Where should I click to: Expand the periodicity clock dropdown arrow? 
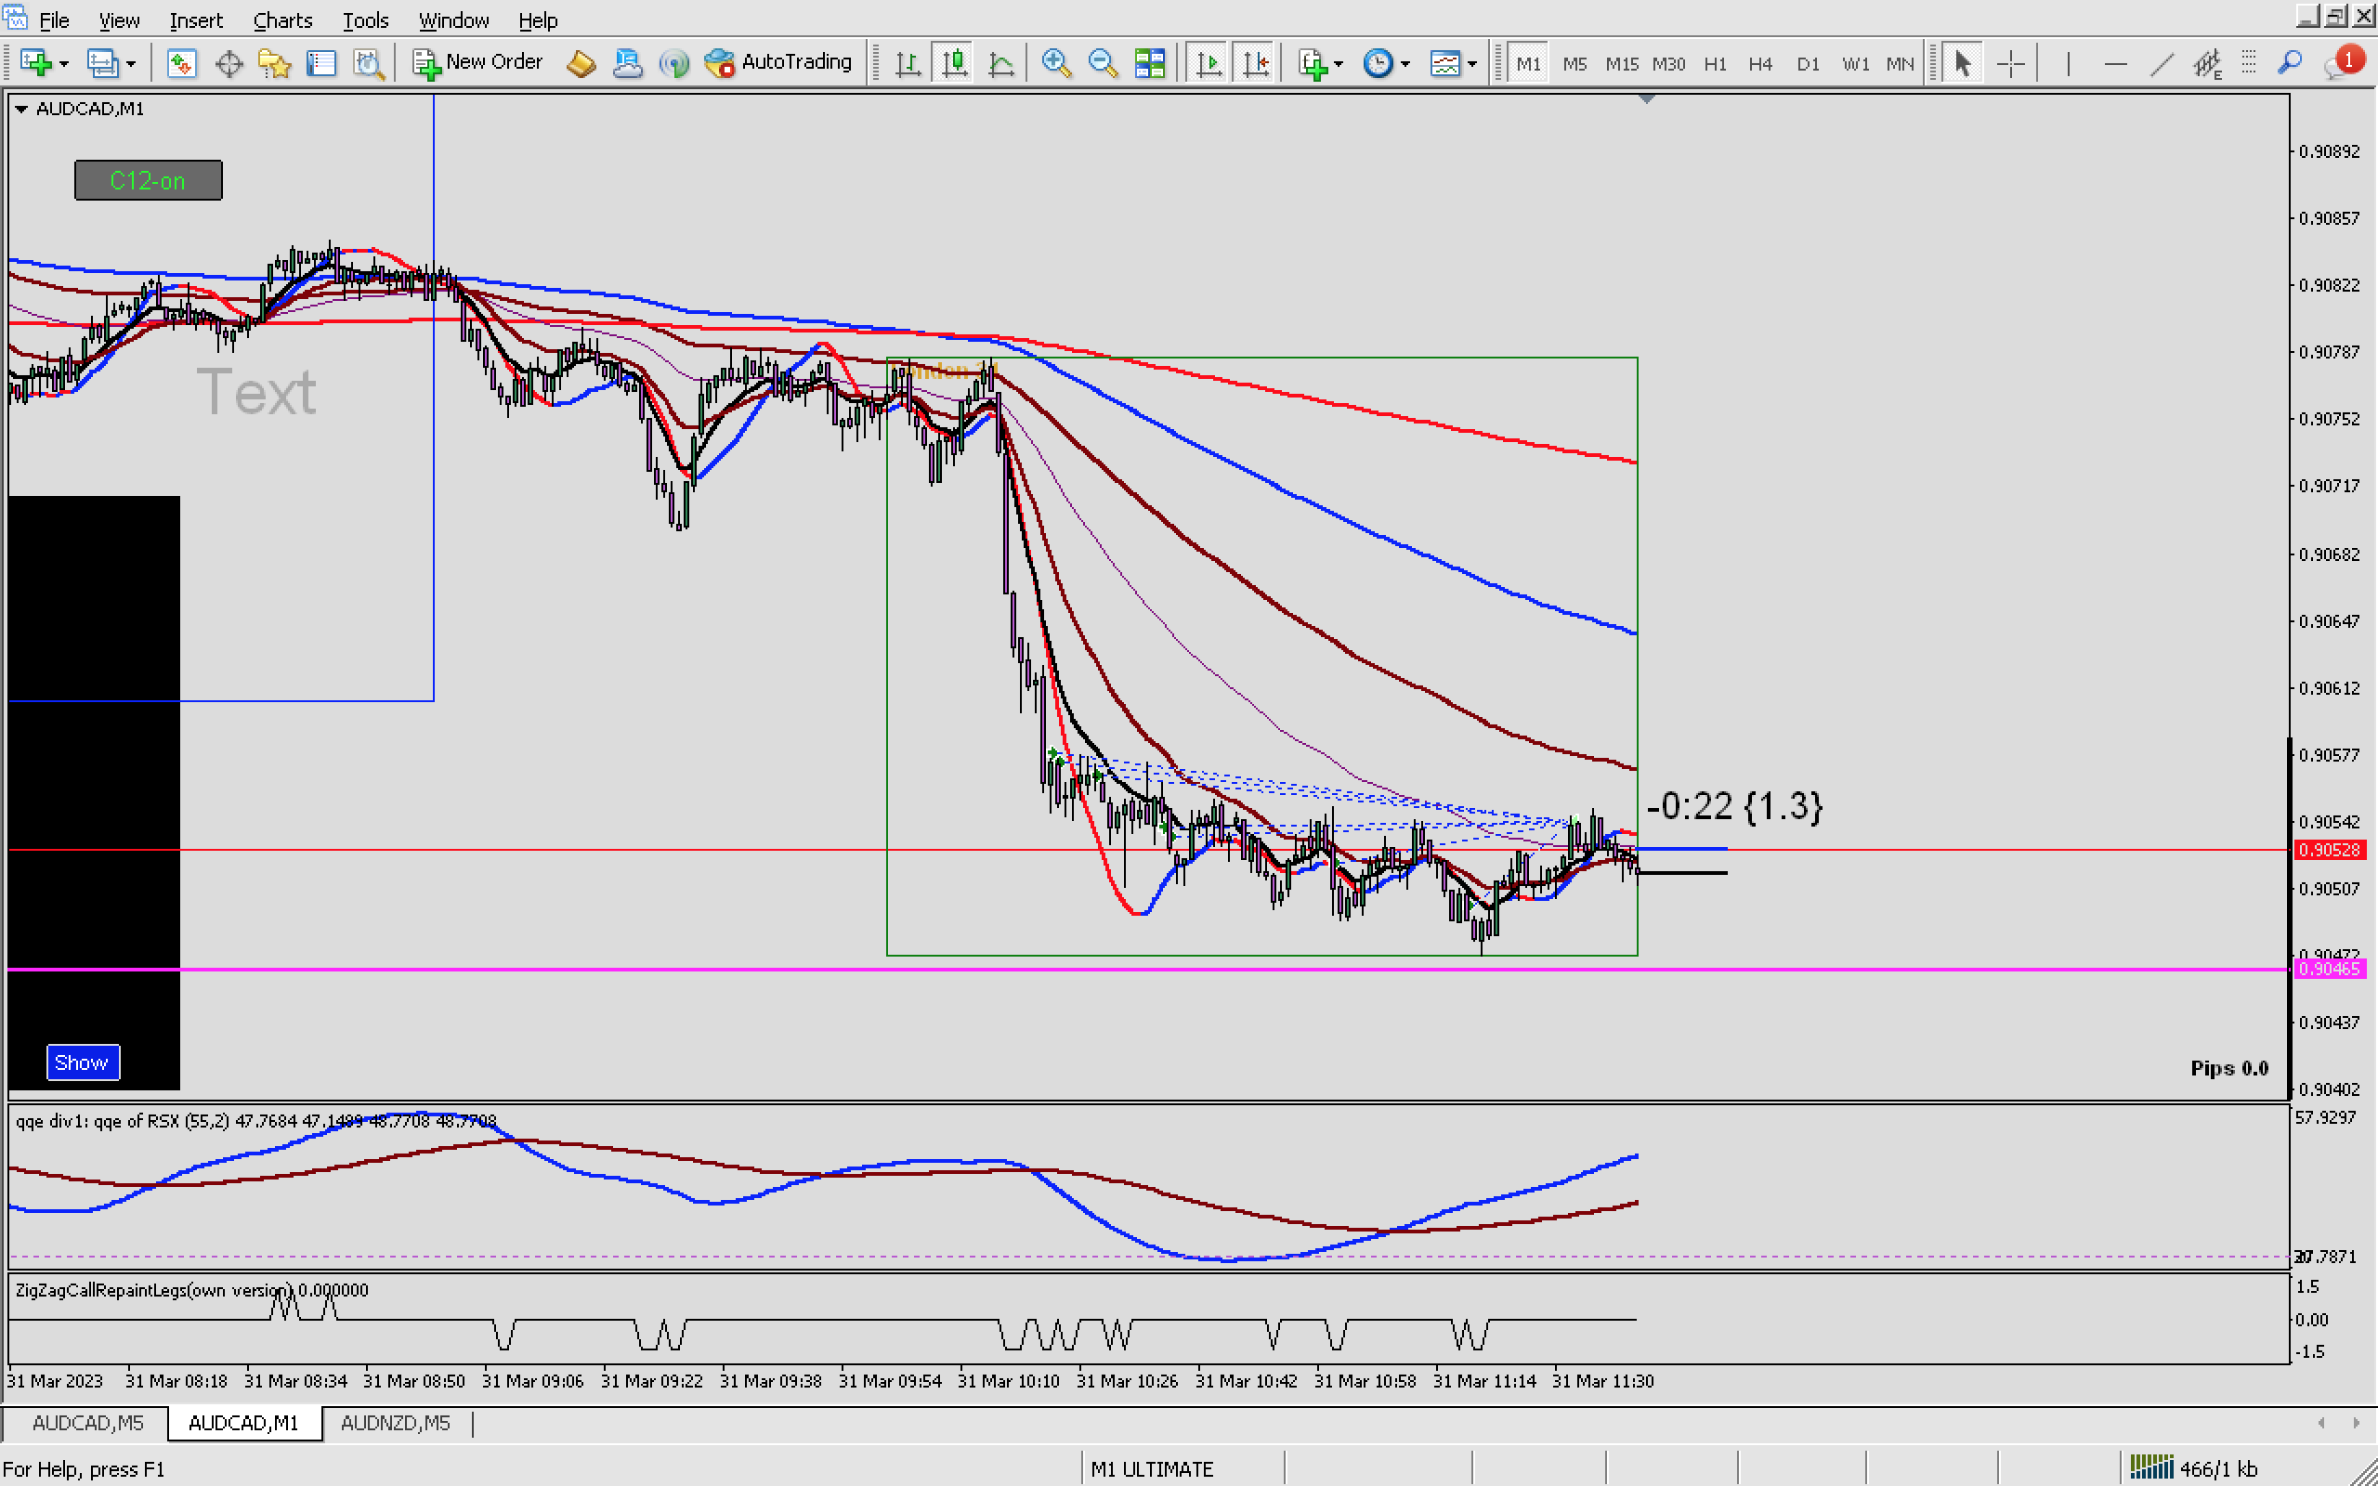[x=1405, y=64]
